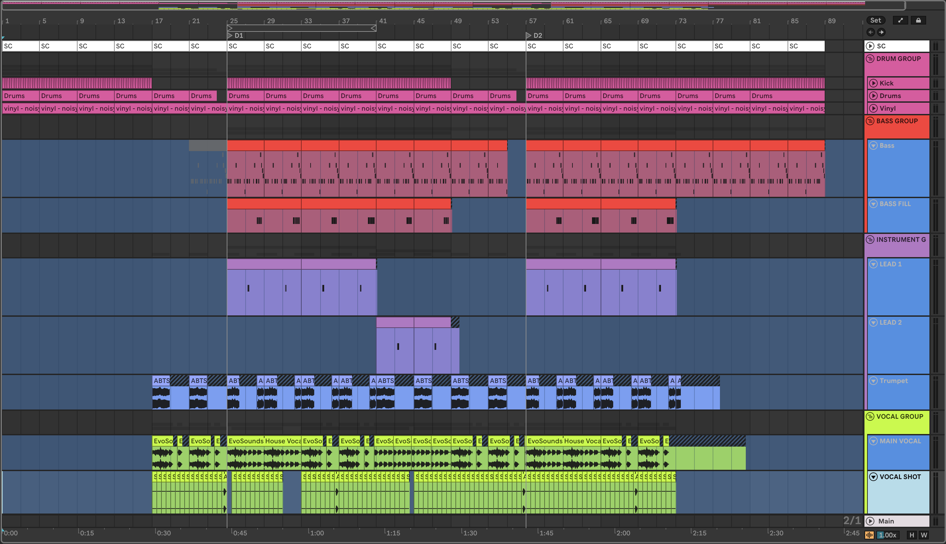Image resolution: width=946 pixels, height=544 pixels.
Task: Toggle the H optimize height button
Action: tap(912, 535)
